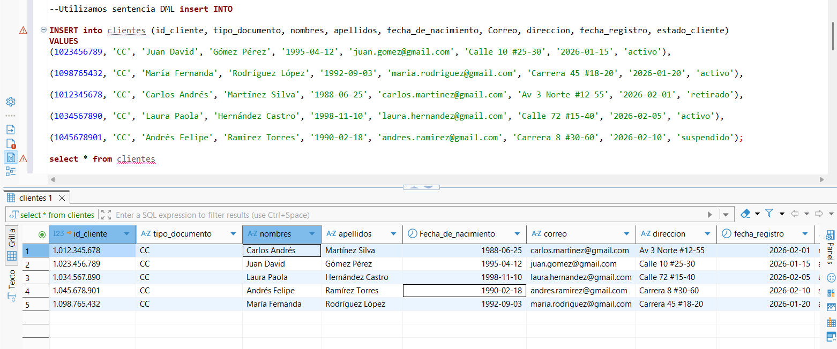The width and height of the screenshot is (837, 349).
Task: Click the select * from clientes query label
Action: [57, 215]
